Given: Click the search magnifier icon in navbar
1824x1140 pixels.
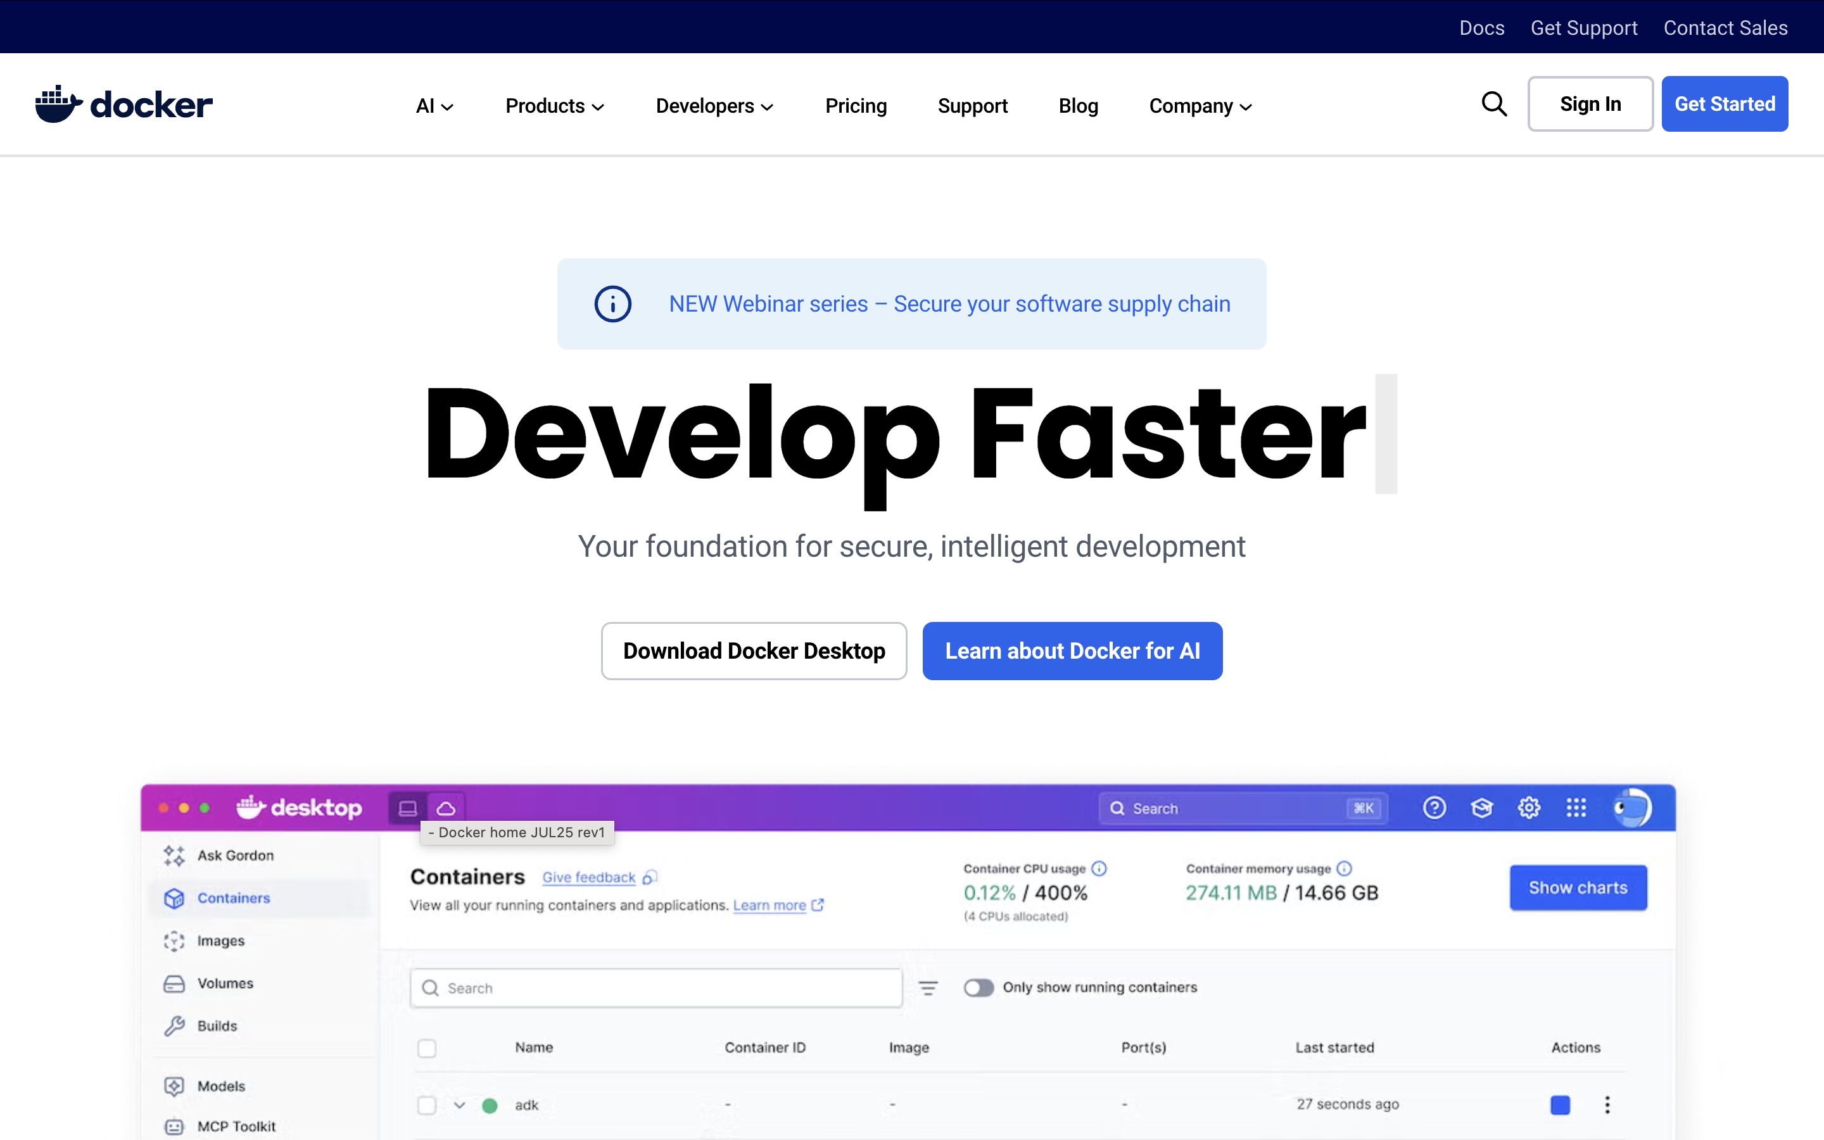Looking at the screenshot, I should [1494, 104].
